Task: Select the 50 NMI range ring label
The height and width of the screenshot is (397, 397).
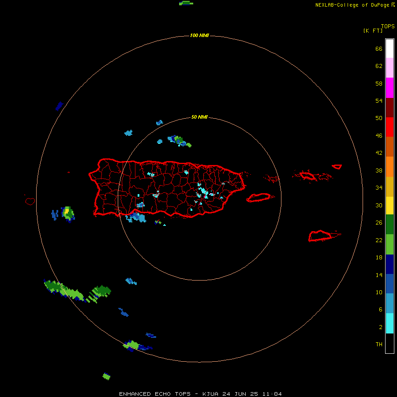Action: coord(199,117)
